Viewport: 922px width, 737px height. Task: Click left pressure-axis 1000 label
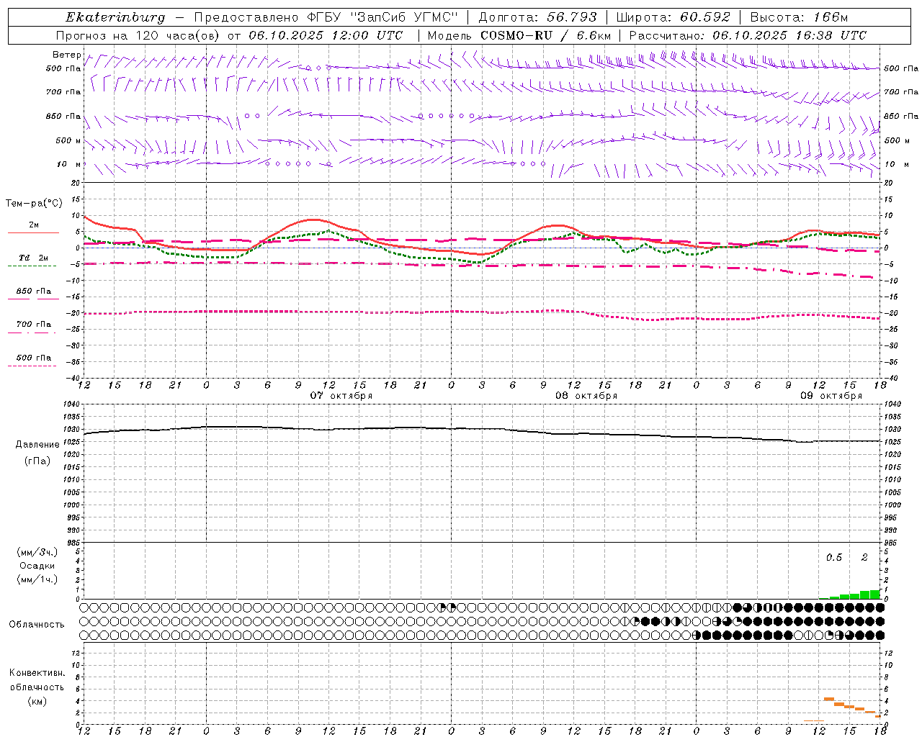coord(73,505)
